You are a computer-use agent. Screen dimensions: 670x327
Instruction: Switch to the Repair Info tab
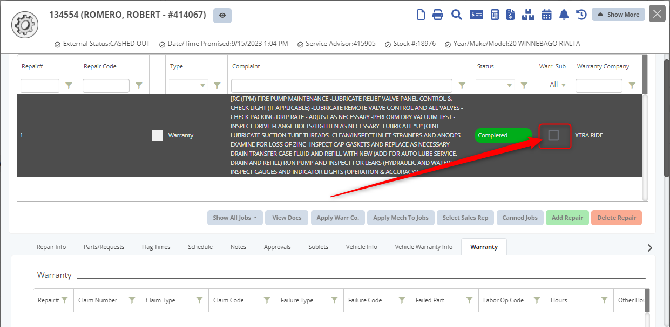(51, 247)
